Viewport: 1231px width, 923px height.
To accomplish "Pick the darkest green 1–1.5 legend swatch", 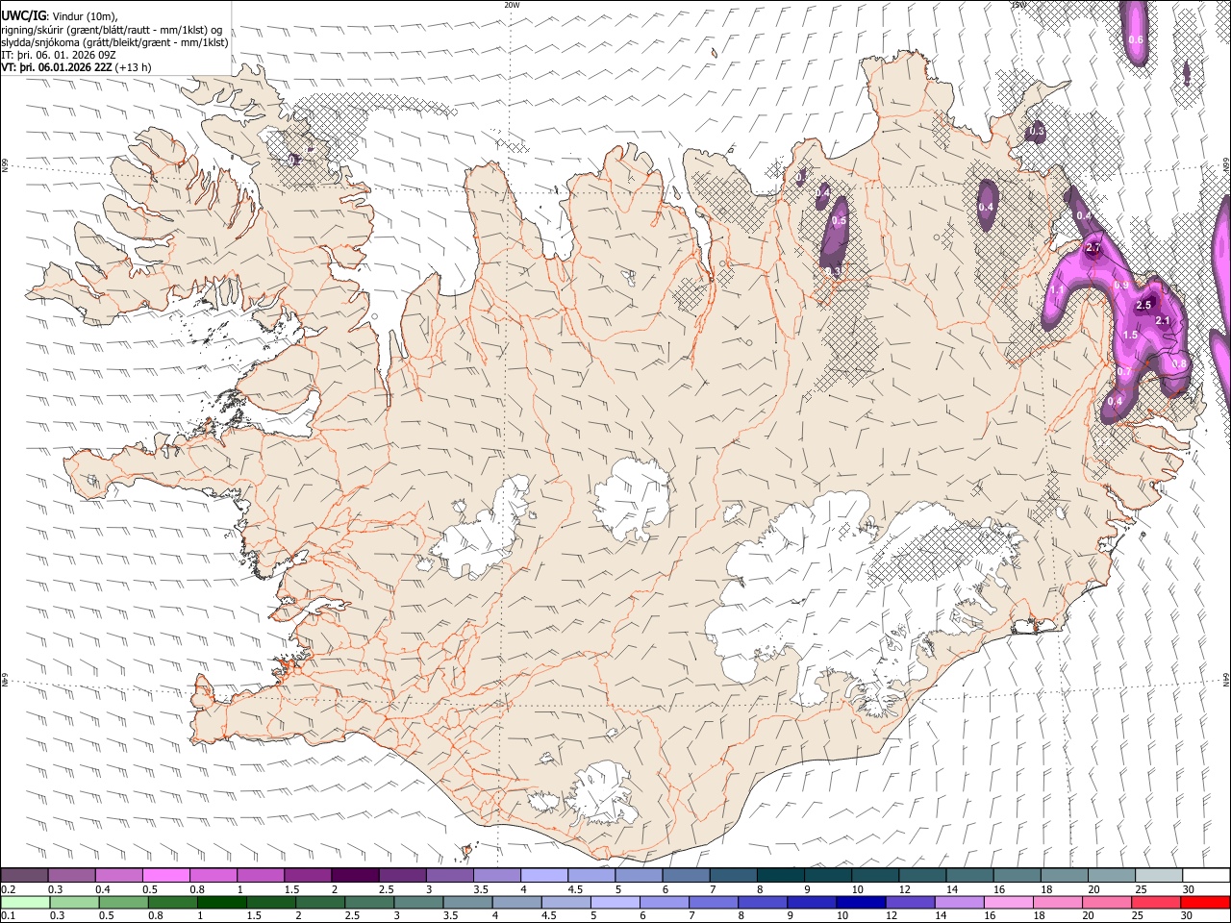I will (x=222, y=903).
